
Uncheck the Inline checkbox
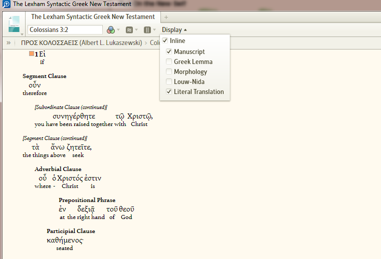tap(165, 40)
